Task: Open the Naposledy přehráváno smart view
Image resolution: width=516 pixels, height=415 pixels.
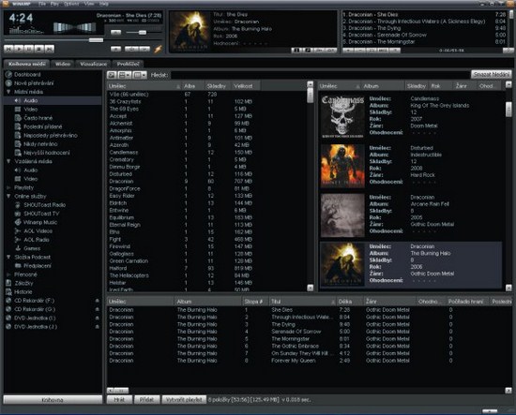Action: pos(51,136)
